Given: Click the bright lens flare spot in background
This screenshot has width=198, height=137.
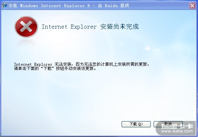Looking at the screenshot, I should pyautogui.click(x=147, y=48).
